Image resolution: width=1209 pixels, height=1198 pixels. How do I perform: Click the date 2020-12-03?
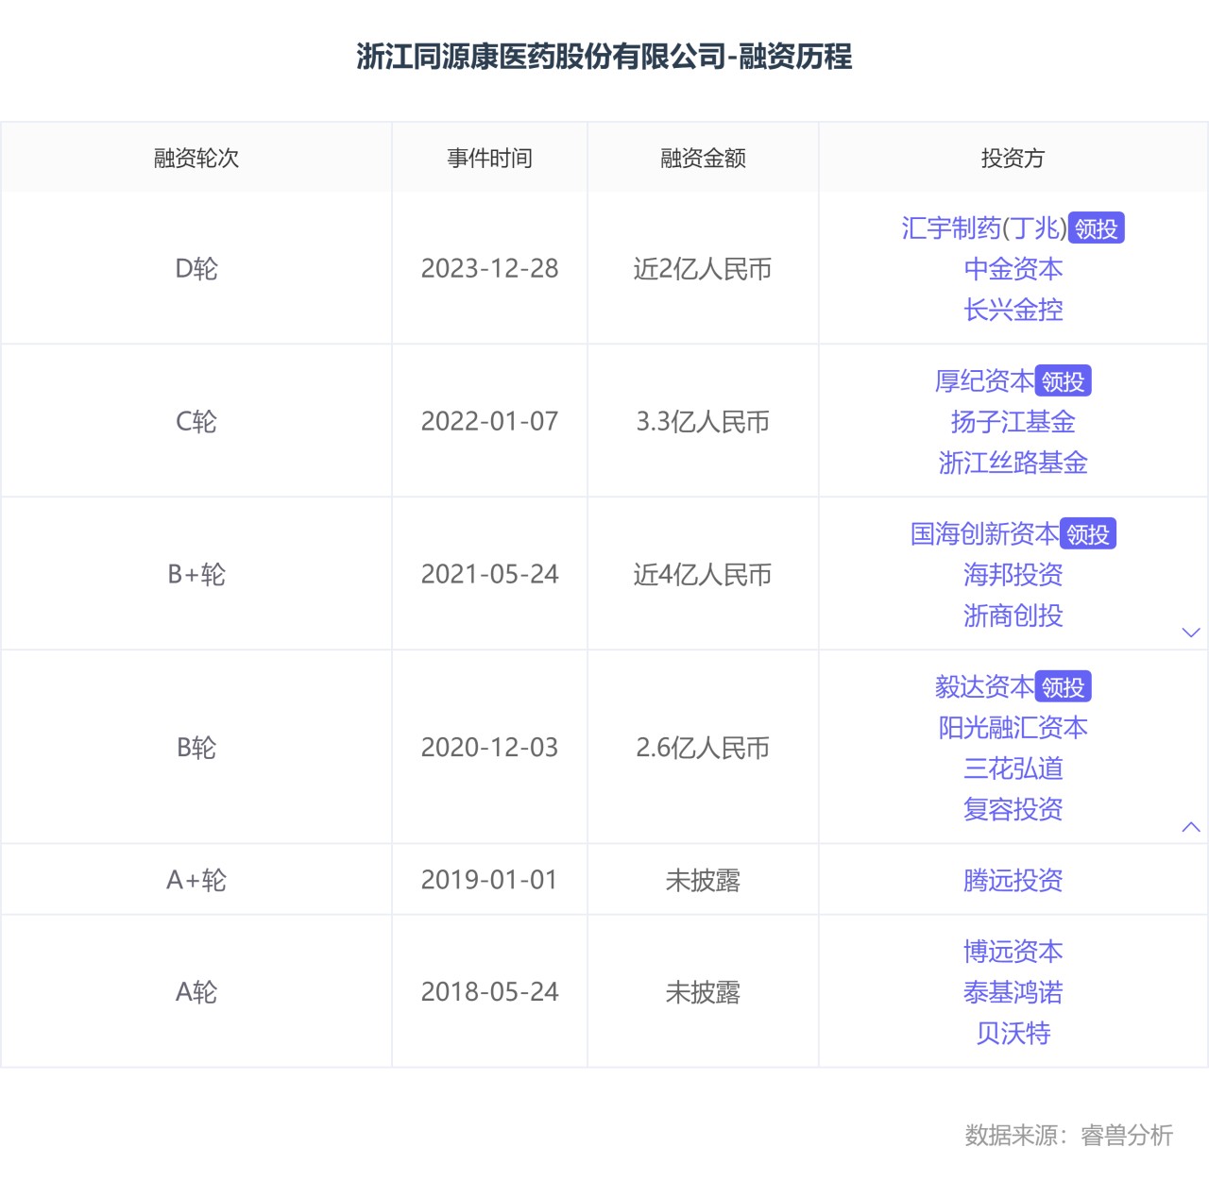(489, 748)
